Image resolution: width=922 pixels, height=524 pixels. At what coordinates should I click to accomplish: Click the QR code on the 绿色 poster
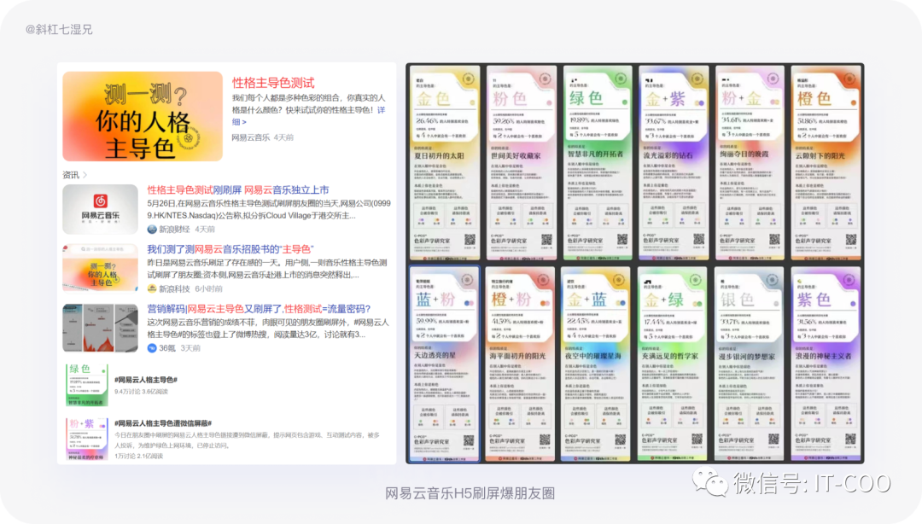tap(622, 239)
